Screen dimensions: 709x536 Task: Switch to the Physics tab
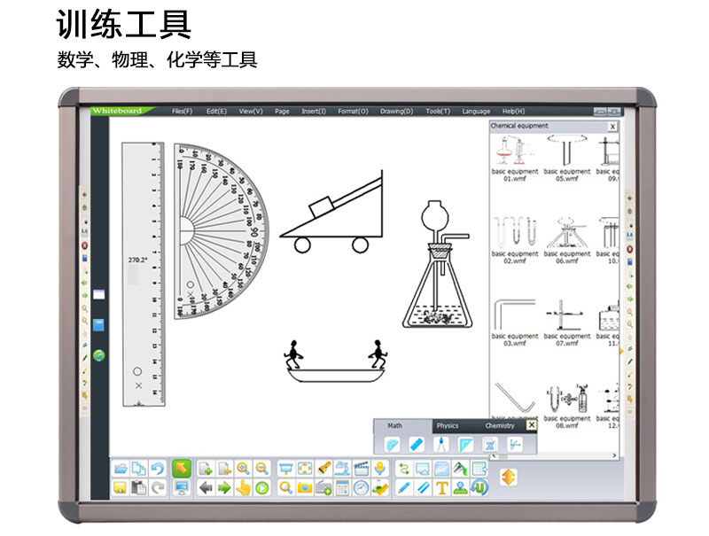point(448,426)
